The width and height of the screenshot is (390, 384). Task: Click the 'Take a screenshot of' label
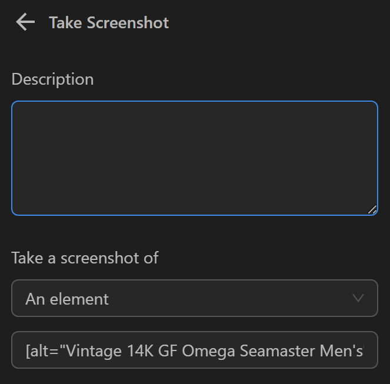(x=85, y=258)
